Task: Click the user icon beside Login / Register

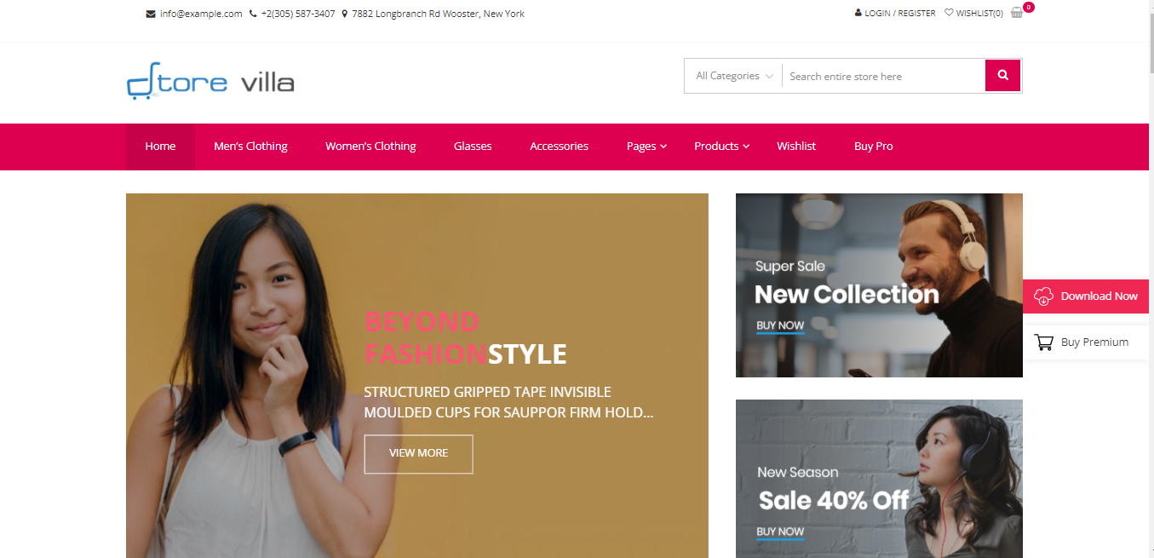Action: pyautogui.click(x=858, y=13)
